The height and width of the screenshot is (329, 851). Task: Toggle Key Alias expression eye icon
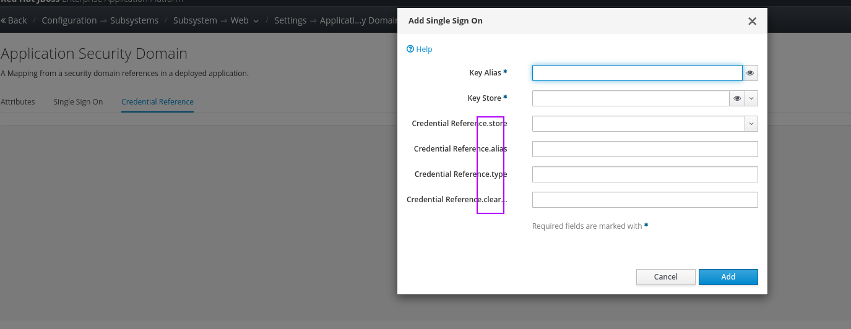pos(750,73)
